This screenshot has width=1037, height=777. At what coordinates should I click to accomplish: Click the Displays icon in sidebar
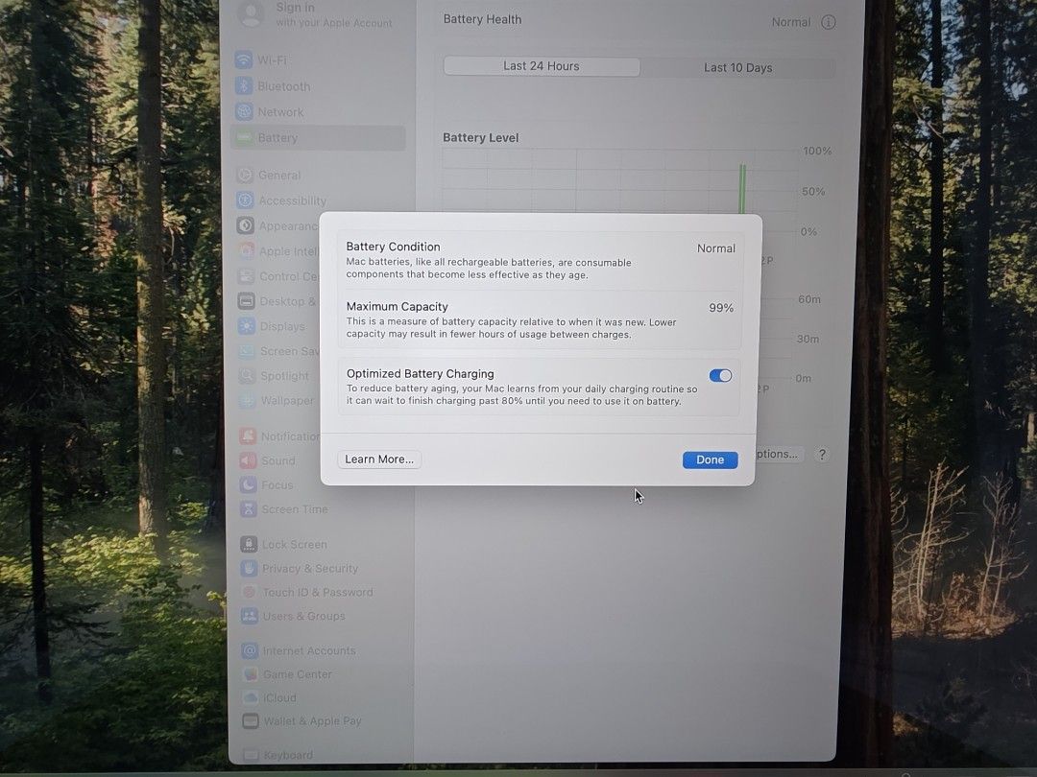[x=247, y=326]
